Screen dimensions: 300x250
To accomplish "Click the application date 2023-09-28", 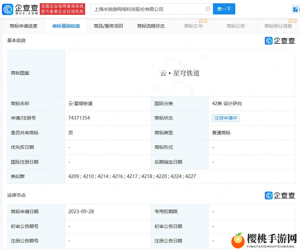I will (x=81, y=212).
